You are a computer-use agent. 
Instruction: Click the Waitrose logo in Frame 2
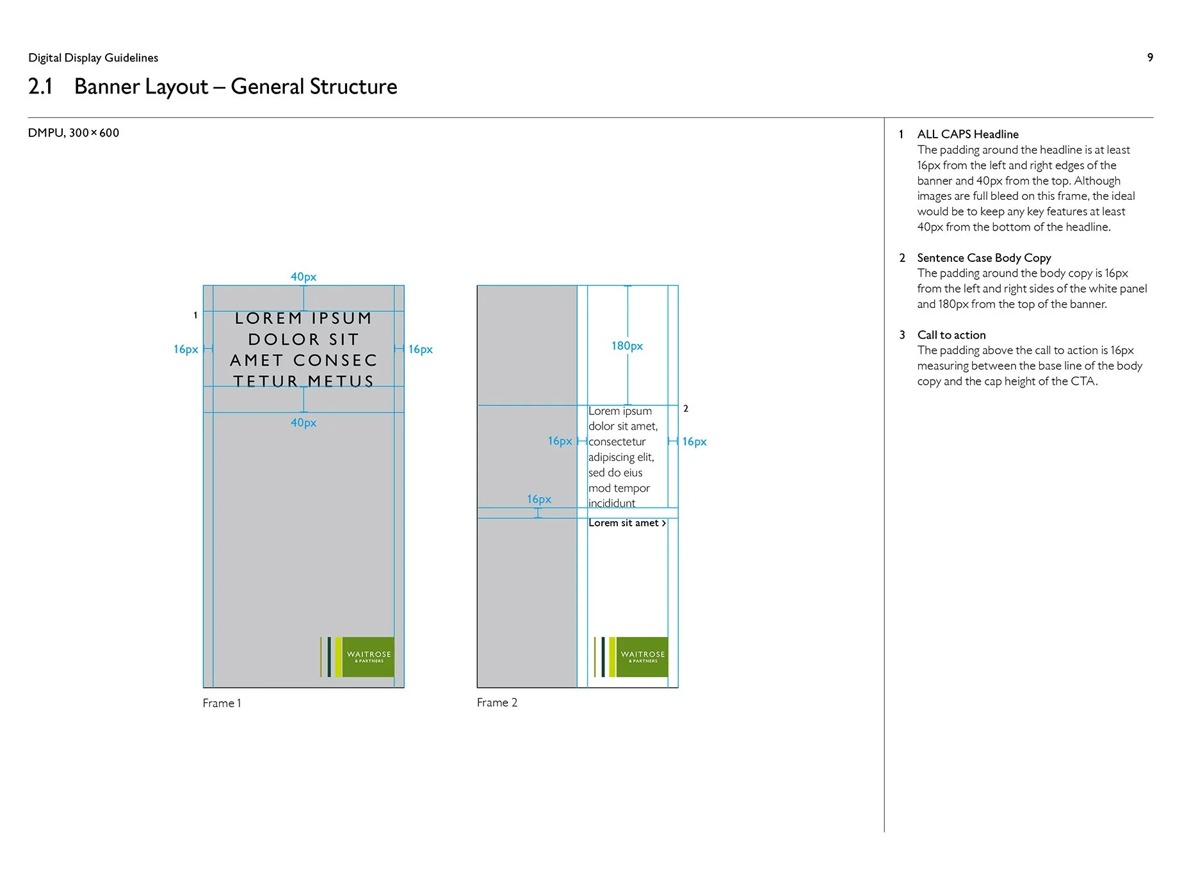pos(631,657)
